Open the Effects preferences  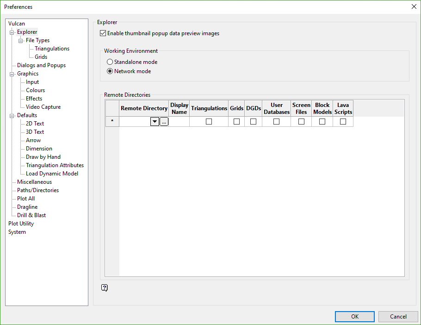pos(34,99)
